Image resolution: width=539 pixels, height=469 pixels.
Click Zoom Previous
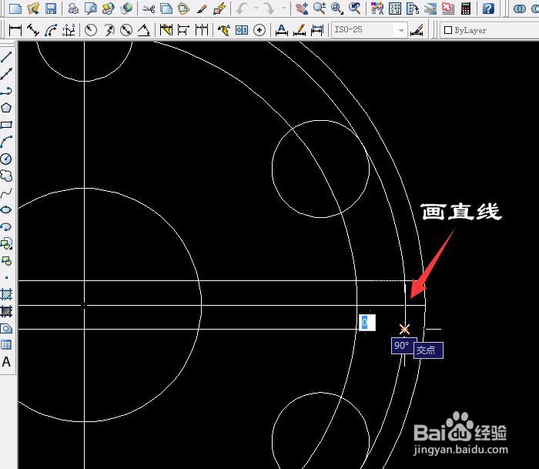pos(354,8)
